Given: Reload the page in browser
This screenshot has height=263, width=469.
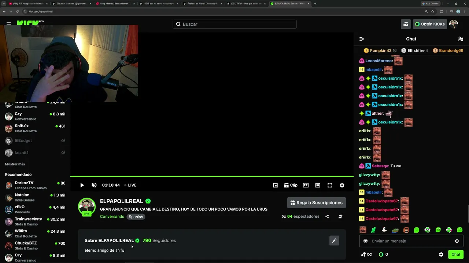Looking at the screenshot, I should [x=17, y=12].
